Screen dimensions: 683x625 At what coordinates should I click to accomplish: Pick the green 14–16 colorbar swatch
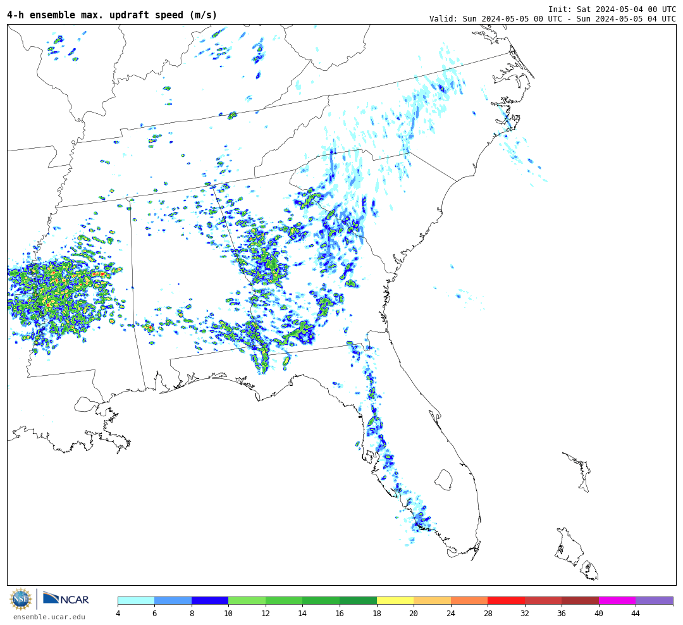coord(321,601)
